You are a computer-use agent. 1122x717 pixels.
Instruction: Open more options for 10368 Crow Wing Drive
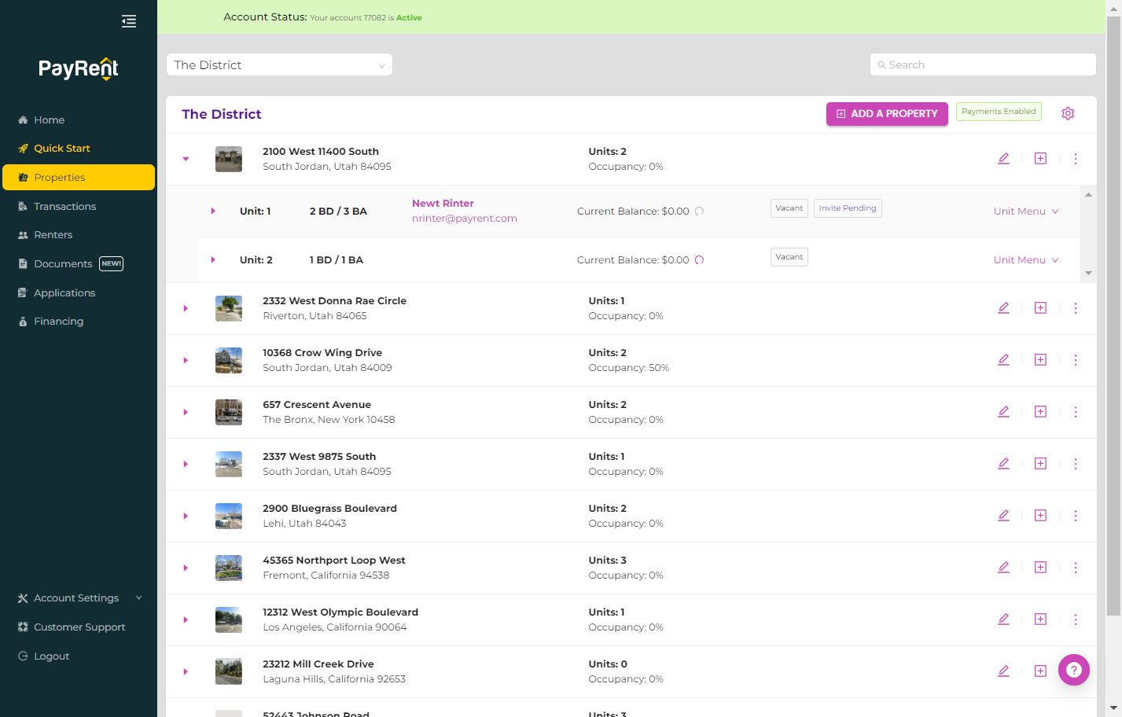click(x=1076, y=360)
